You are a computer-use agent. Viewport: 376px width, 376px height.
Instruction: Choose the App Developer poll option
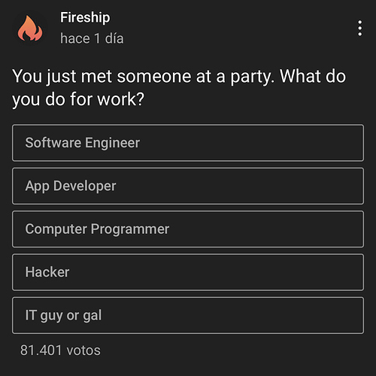pos(188,186)
